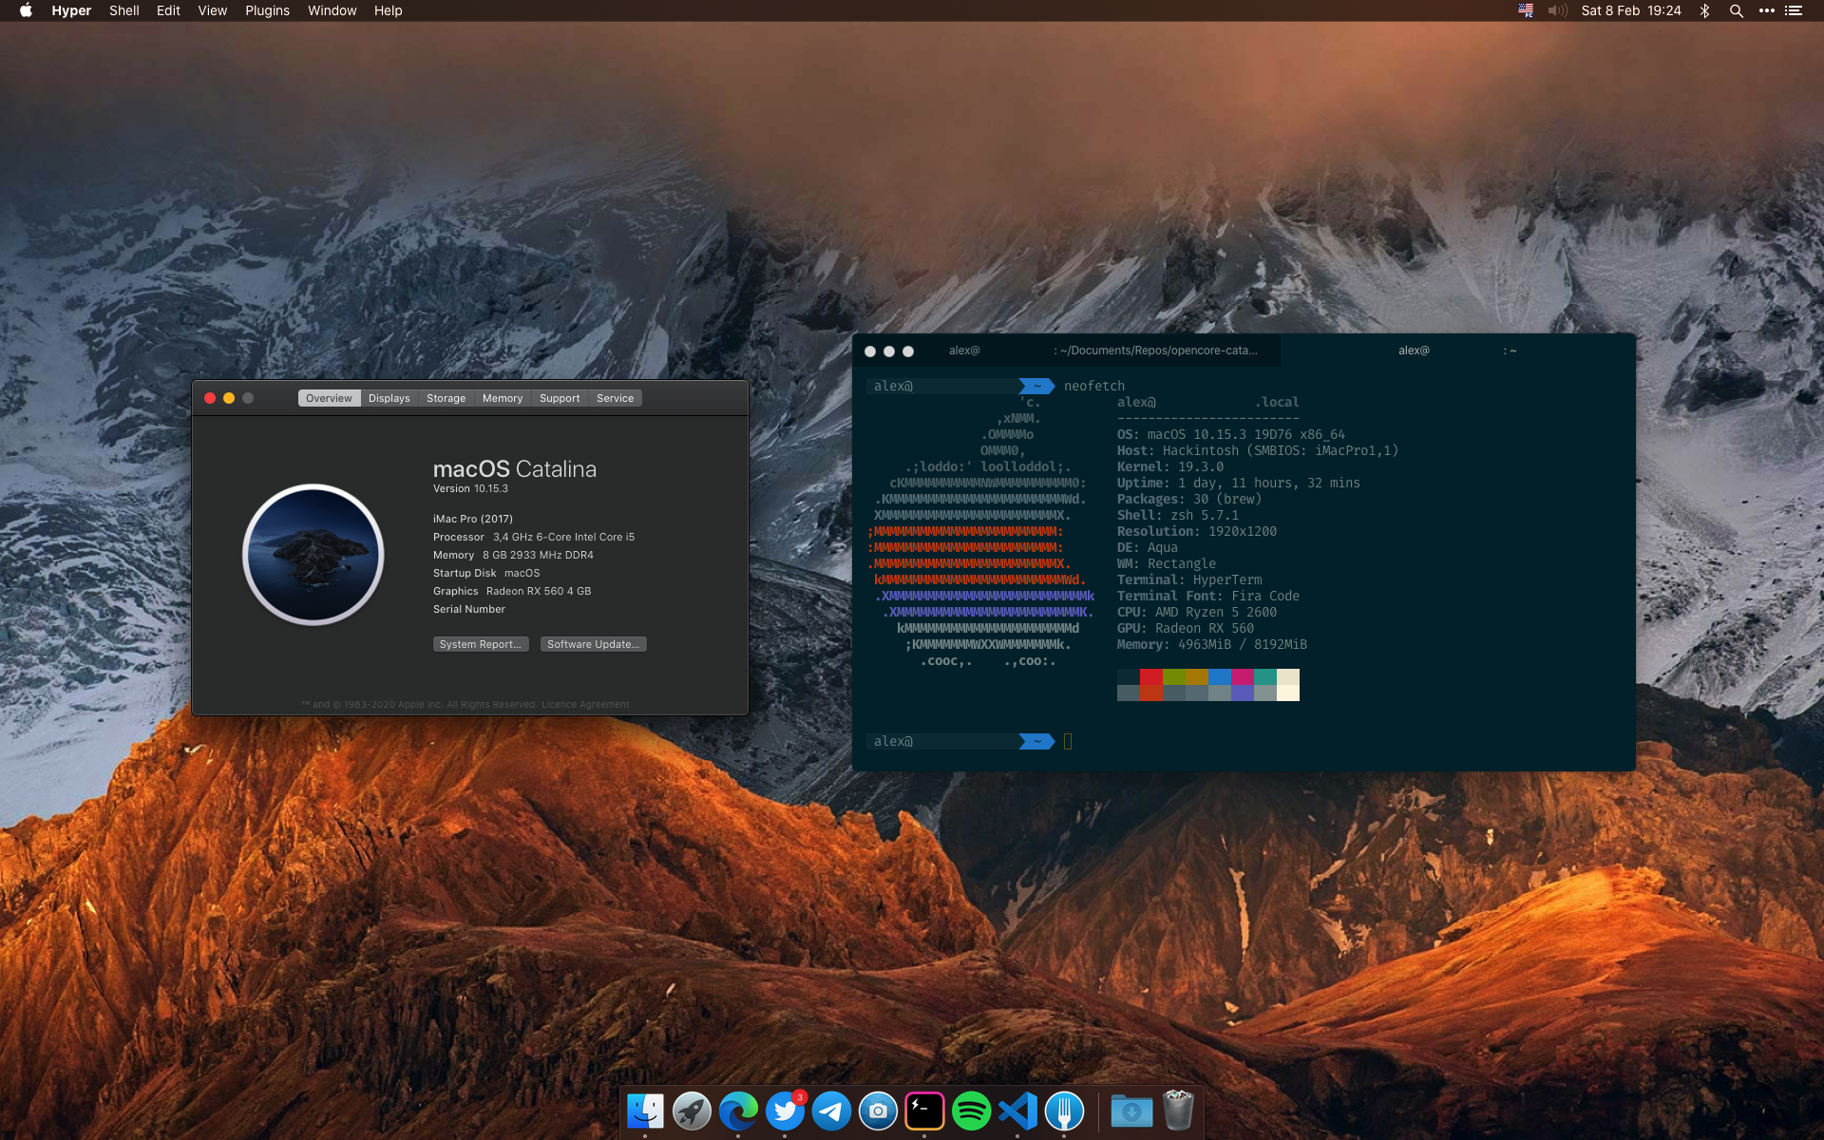
Task: Click the date and time in menu bar
Action: point(1631,10)
